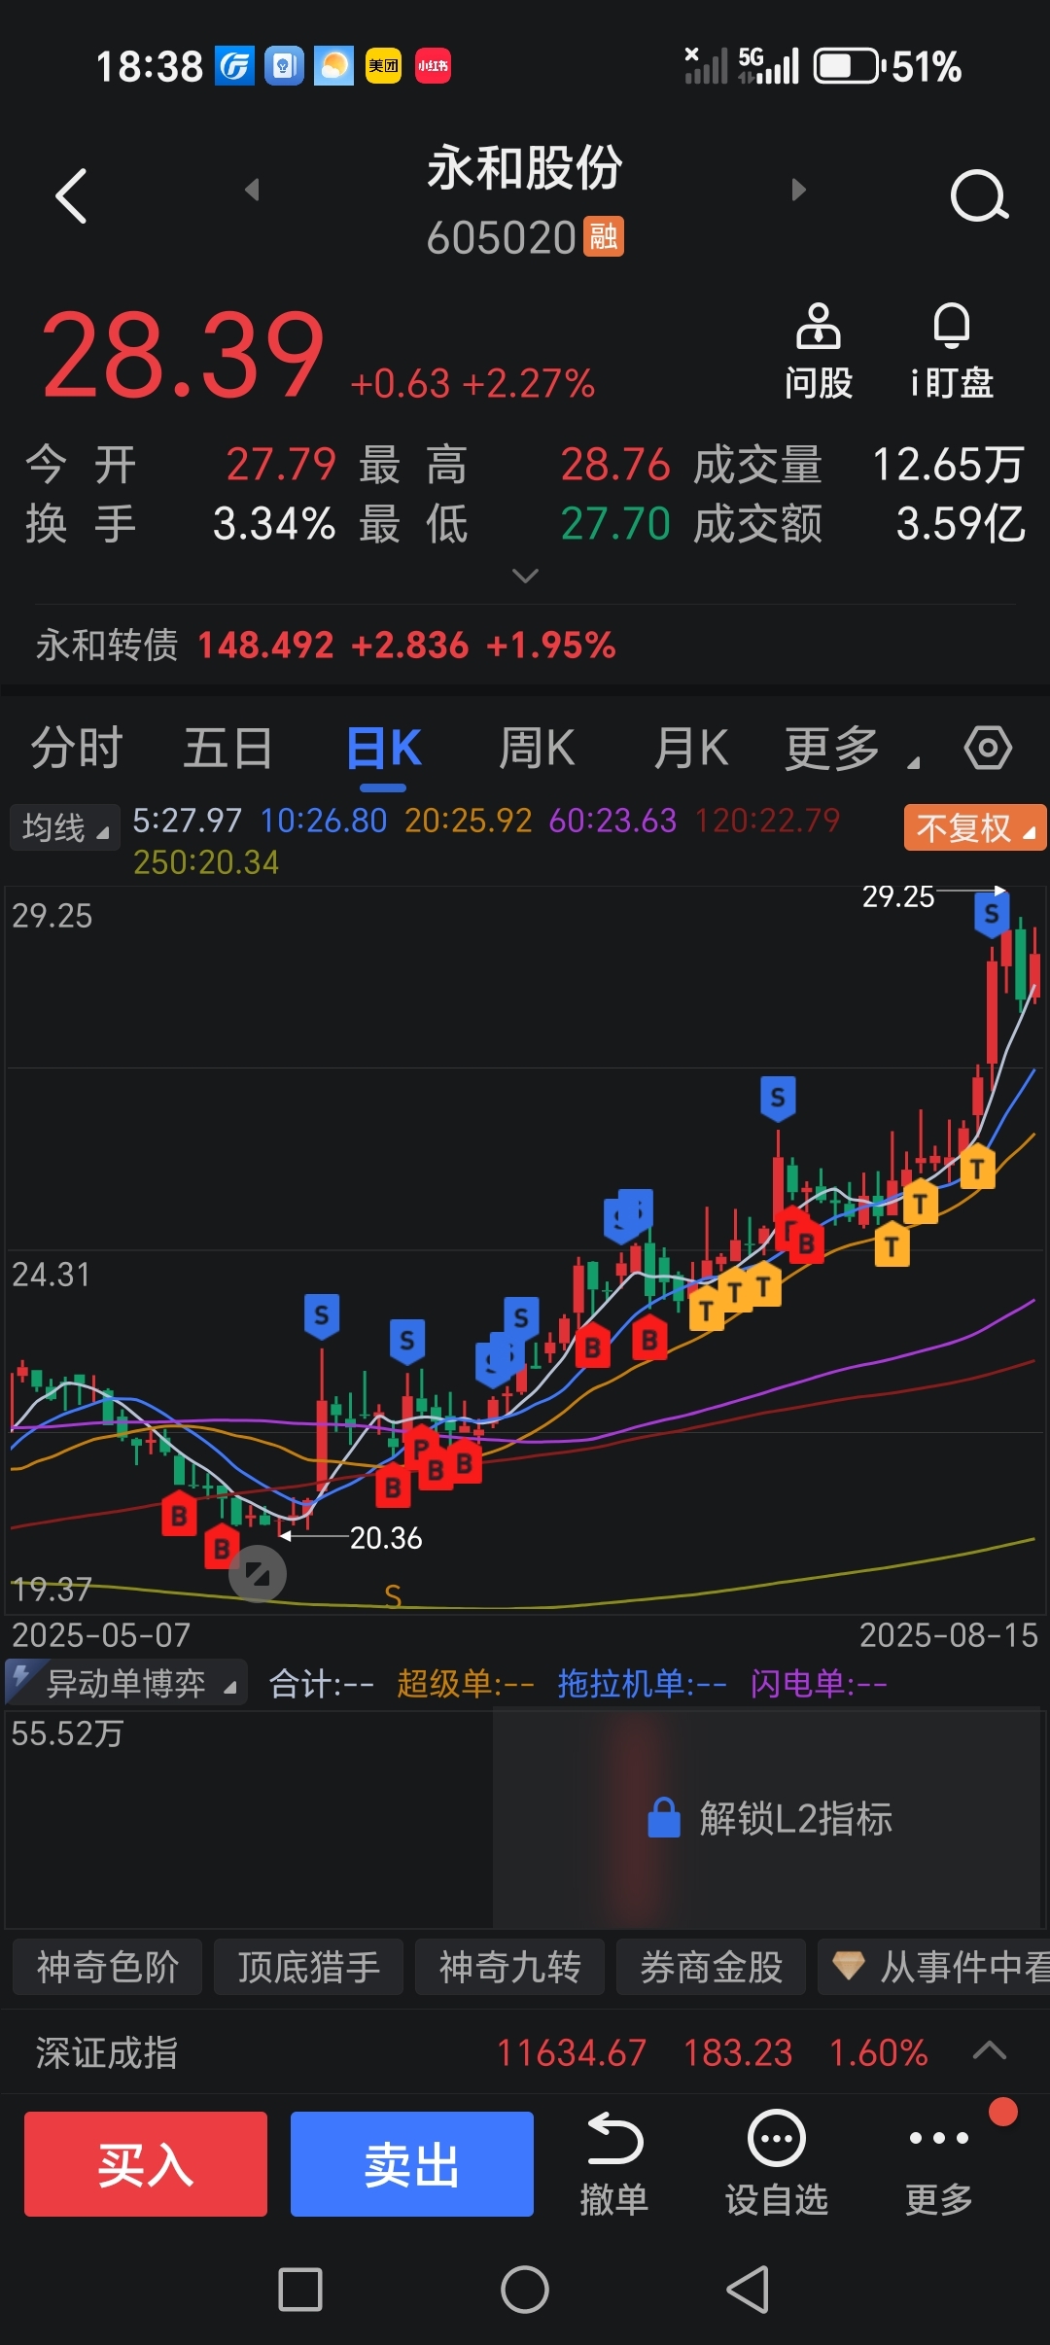Tap the 神奇色阶 button

tap(107, 1967)
